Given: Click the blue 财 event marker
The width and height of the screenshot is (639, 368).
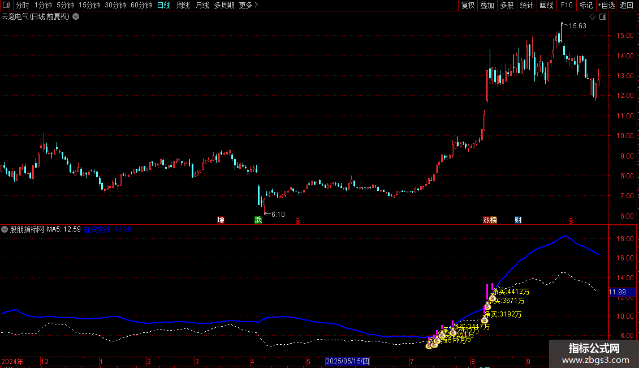Looking at the screenshot, I should click(x=518, y=220).
